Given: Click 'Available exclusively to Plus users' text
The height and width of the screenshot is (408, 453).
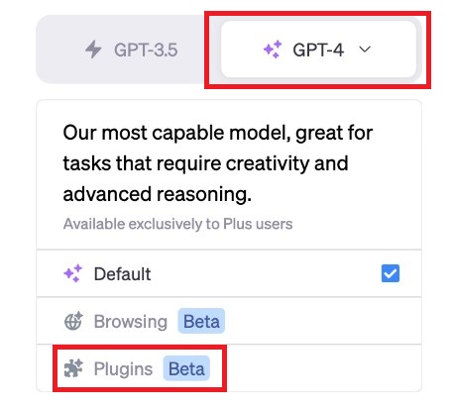Looking at the screenshot, I should click(177, 224).
